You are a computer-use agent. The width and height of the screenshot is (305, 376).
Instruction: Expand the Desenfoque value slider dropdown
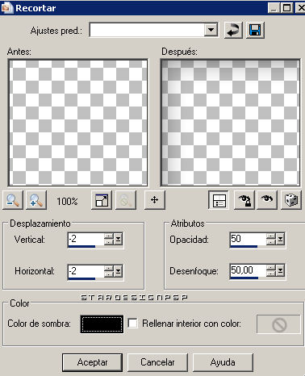tap(280, 270)
